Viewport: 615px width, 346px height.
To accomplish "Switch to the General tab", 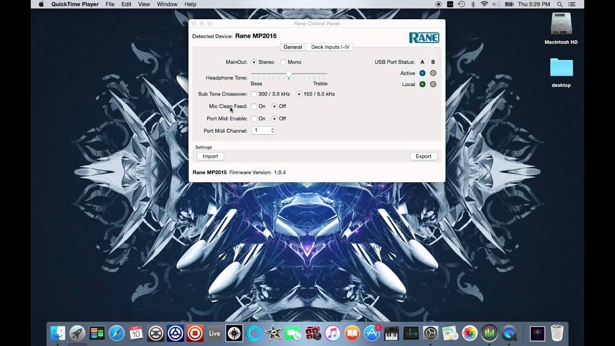I will (293, 47).
